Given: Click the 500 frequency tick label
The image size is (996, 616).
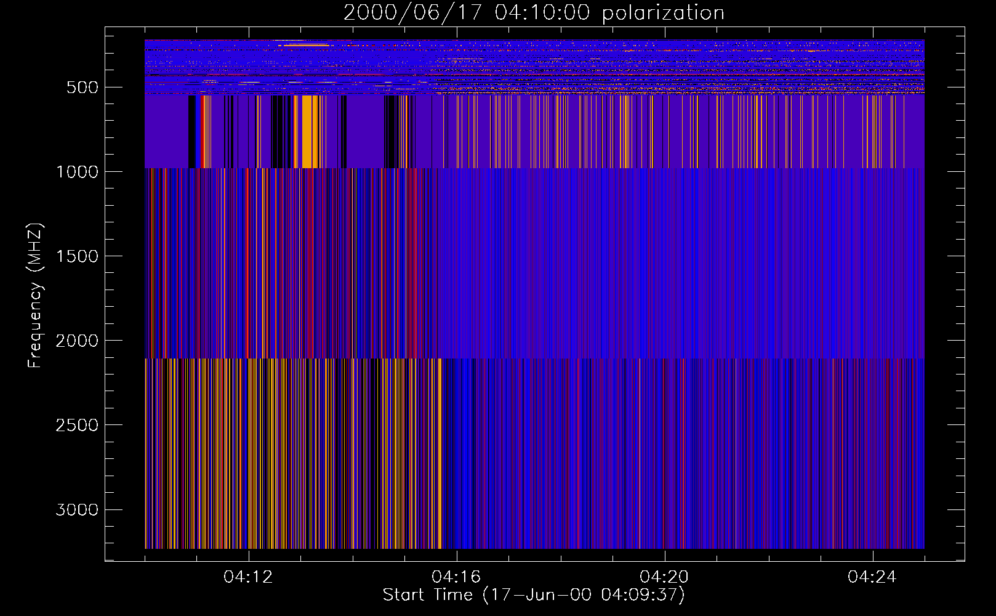Looking at the screenshot, I should (82, 87).
